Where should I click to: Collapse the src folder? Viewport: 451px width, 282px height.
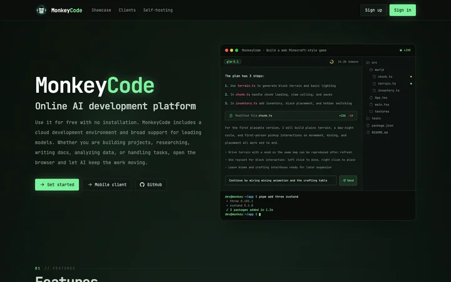tap(371, 63)
